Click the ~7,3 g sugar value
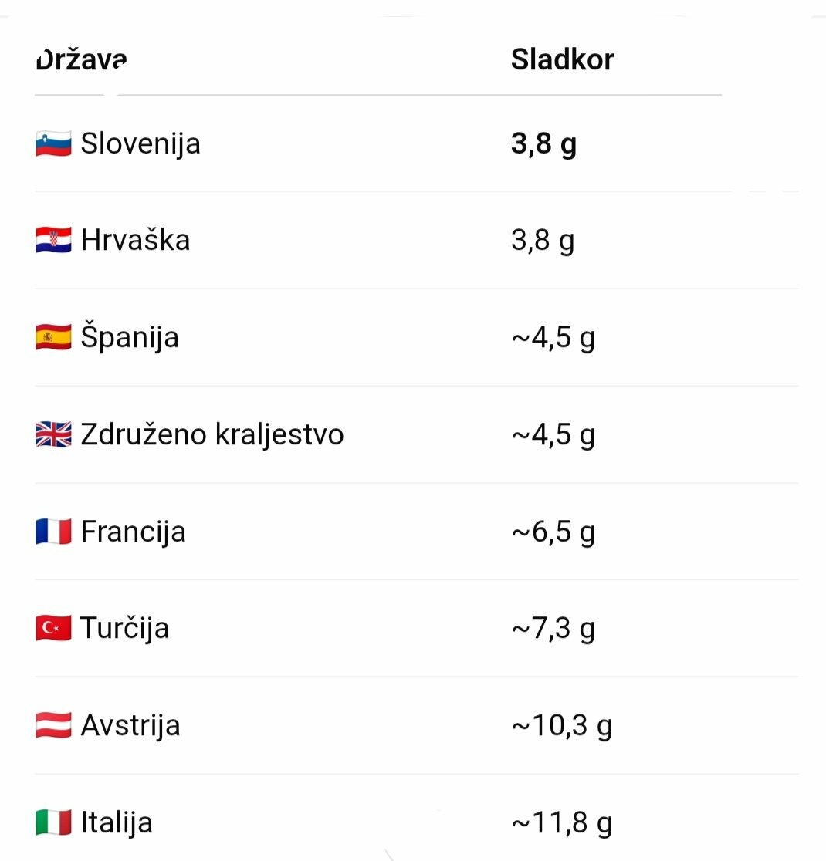Screen dimensions: 826x861 [x=553, y=629]
